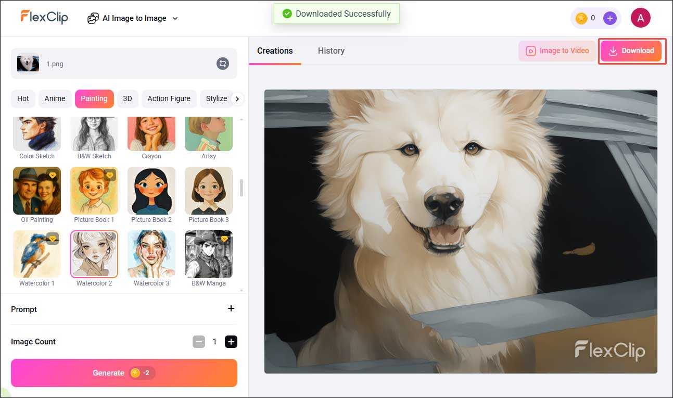Image resolution: width=673 pixels, height=398 pixels.
Task: Click the green checkmark in the notification
Action: point(287,14)
